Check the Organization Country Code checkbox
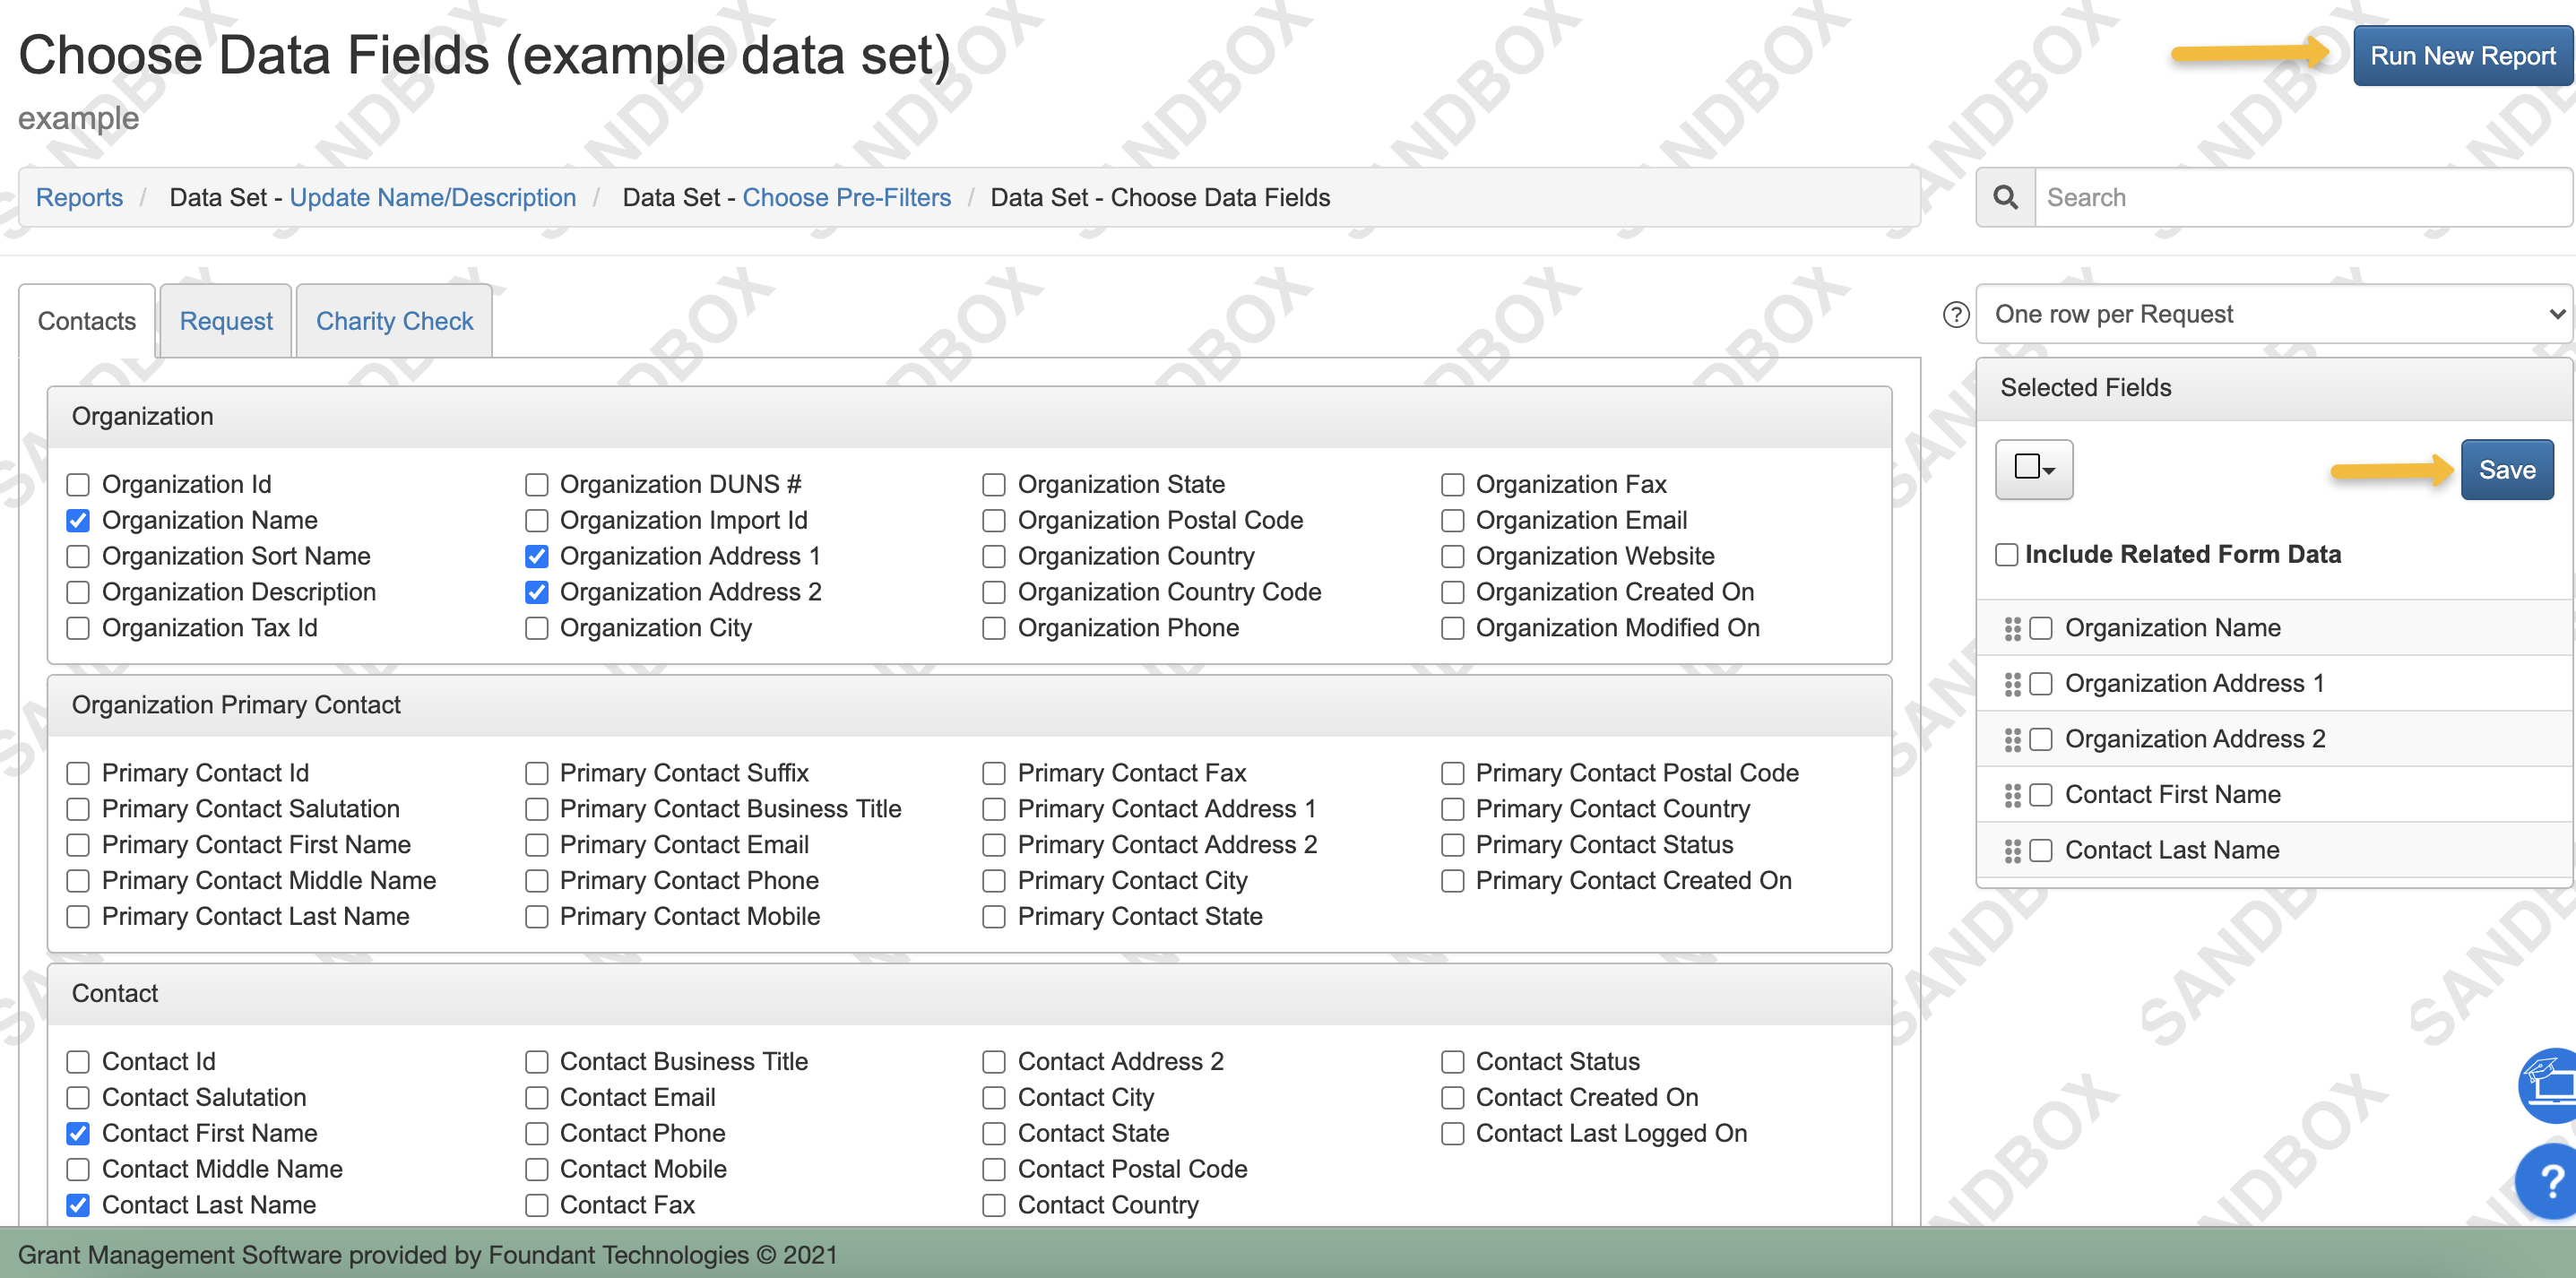Viewport: 2576px width, 1278px height. click(994, 593)
